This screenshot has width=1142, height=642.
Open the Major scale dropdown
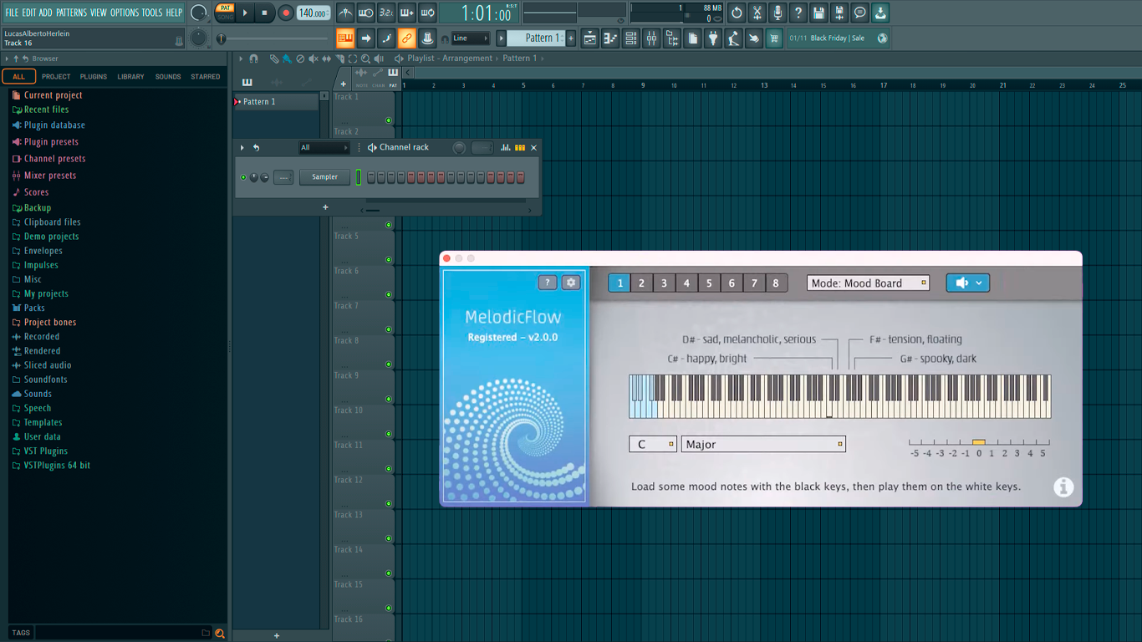(763, 444)
